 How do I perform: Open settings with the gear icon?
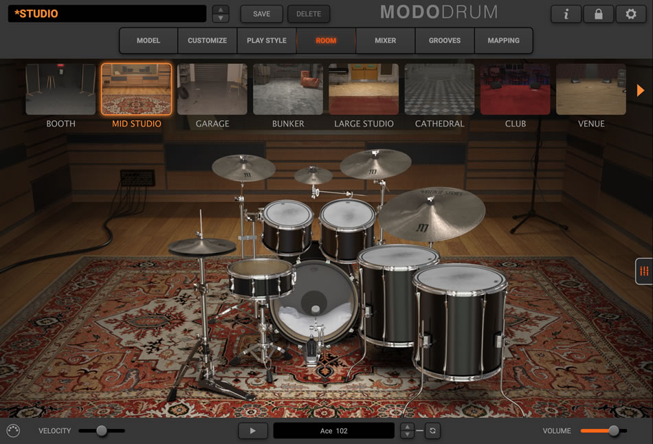[630, 14]
